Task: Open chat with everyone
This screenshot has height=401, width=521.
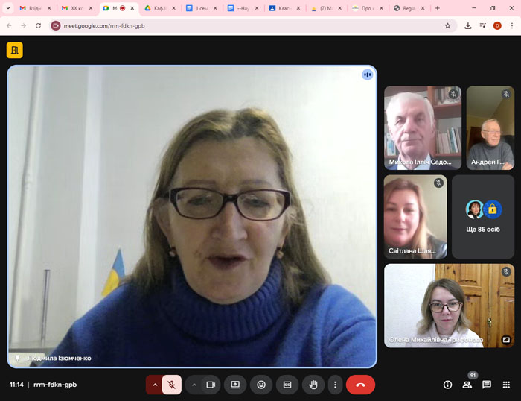Action: pos(487,385)
